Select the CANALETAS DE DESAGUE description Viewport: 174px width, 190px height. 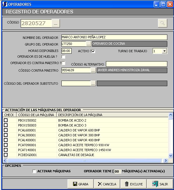[x=76, y=155]
